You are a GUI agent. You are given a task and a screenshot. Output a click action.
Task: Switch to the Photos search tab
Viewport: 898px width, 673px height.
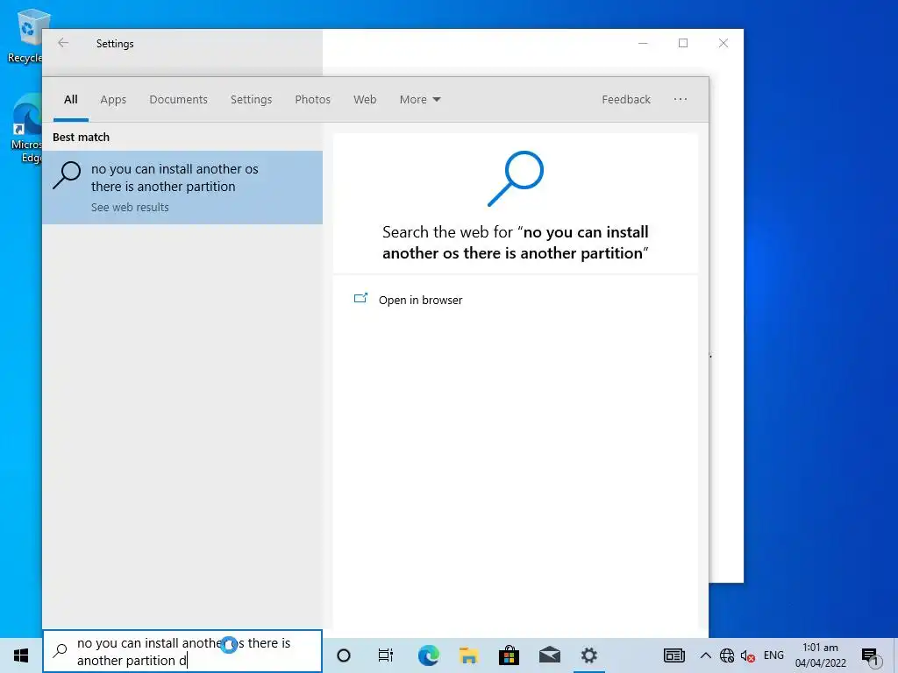313,100
